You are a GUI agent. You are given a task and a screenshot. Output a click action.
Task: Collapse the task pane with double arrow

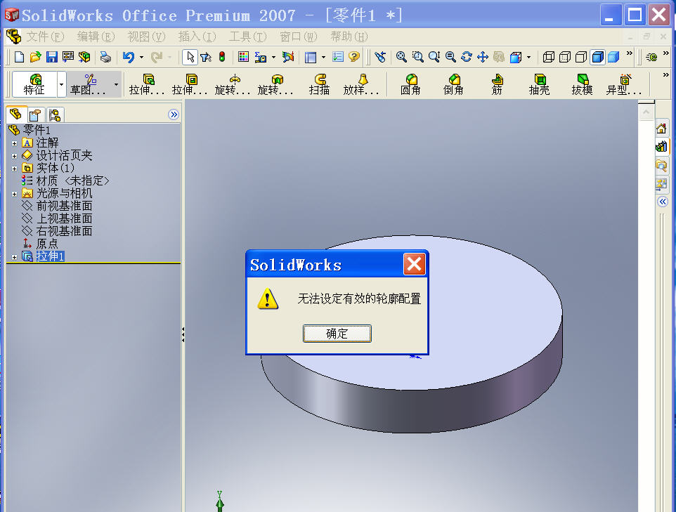[663, 202]
